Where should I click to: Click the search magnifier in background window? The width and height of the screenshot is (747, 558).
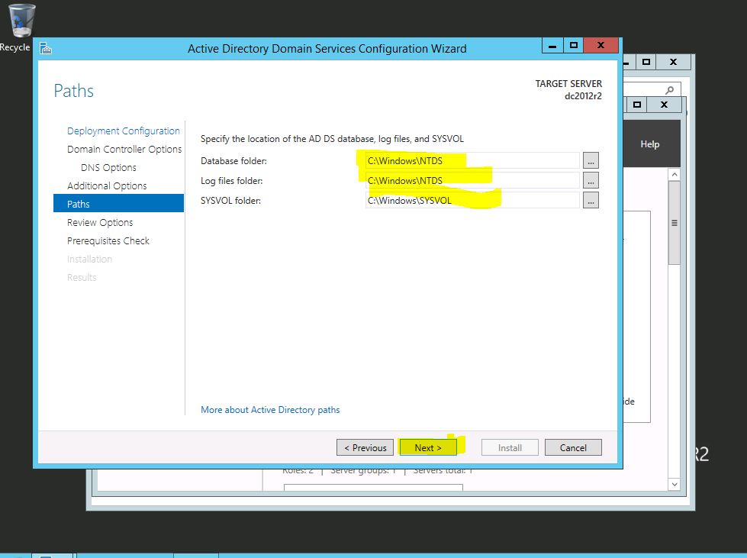[670, 89]
